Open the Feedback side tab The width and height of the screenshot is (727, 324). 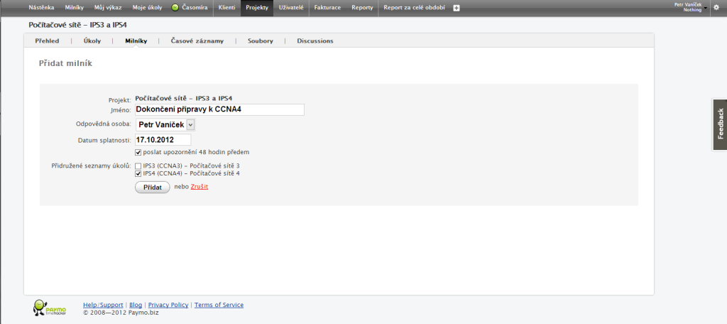click(720, 124)
